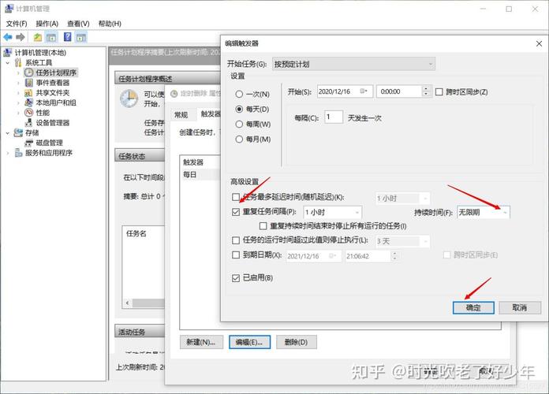Screen dimensions: 549x394
Task: Uncheck the 重复任务间隔(P) checkbox
Action: [236, 212]
